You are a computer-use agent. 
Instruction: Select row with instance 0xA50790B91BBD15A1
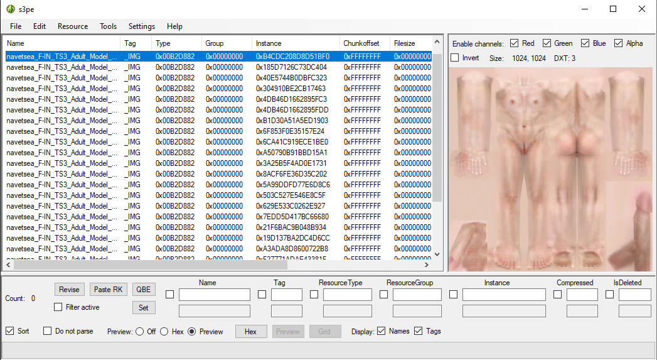tap(218, 153)
